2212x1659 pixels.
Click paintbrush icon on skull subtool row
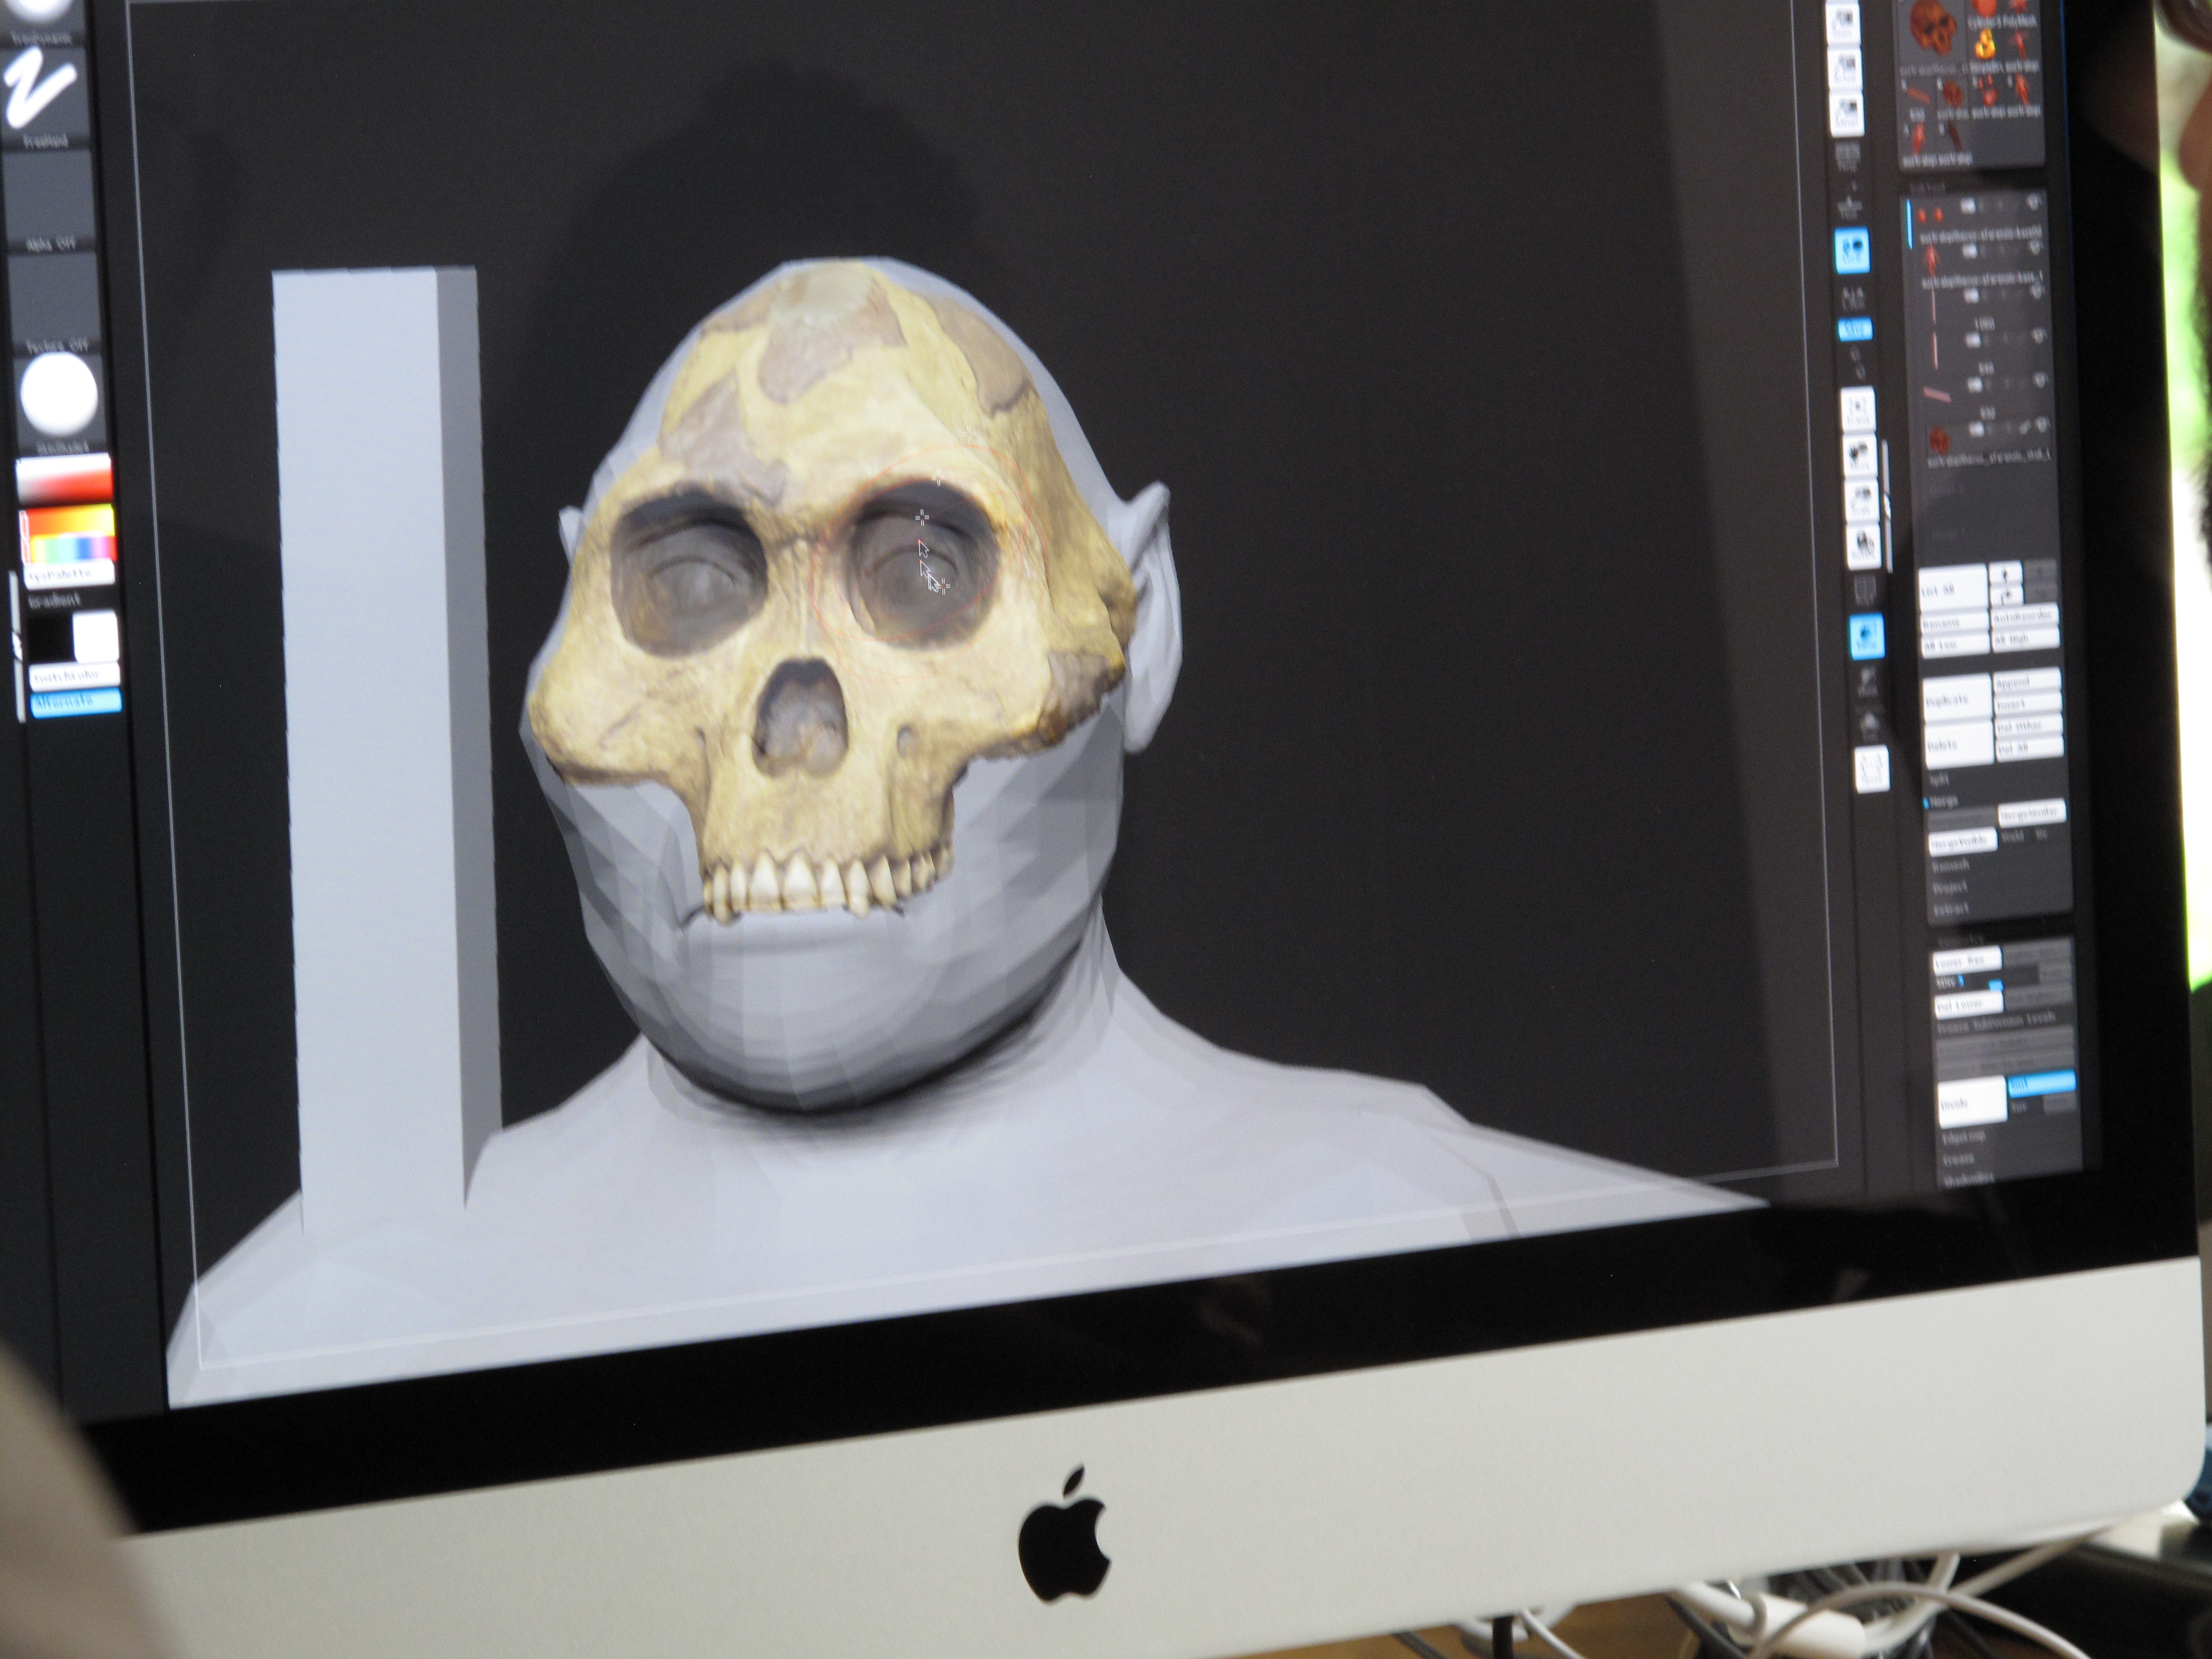[2024, 427]
